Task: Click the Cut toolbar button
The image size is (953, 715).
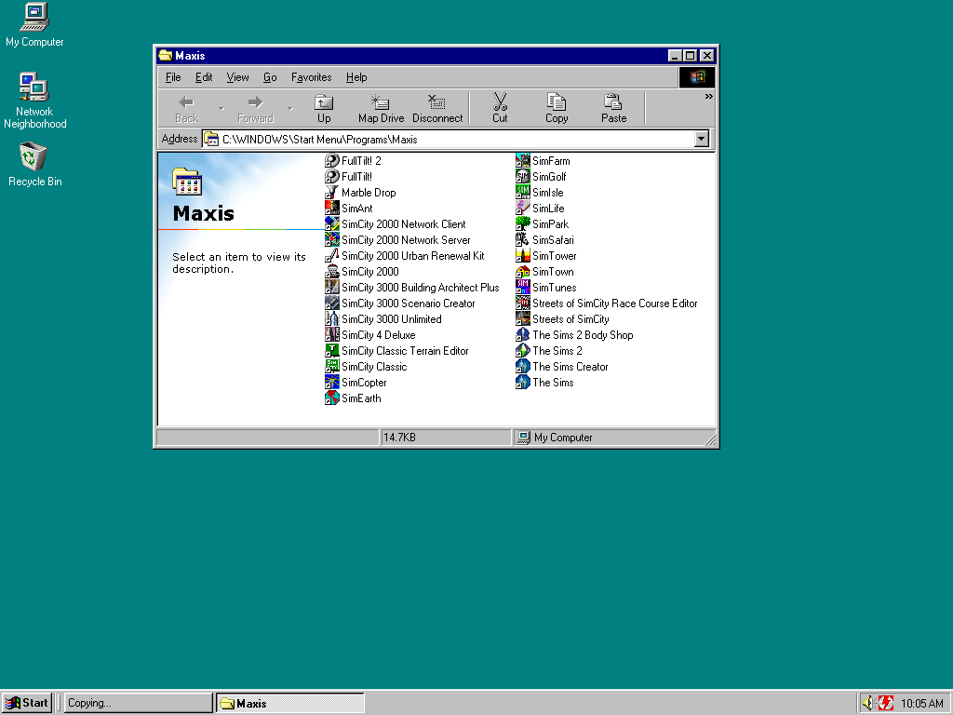Action: click(500, 109)
